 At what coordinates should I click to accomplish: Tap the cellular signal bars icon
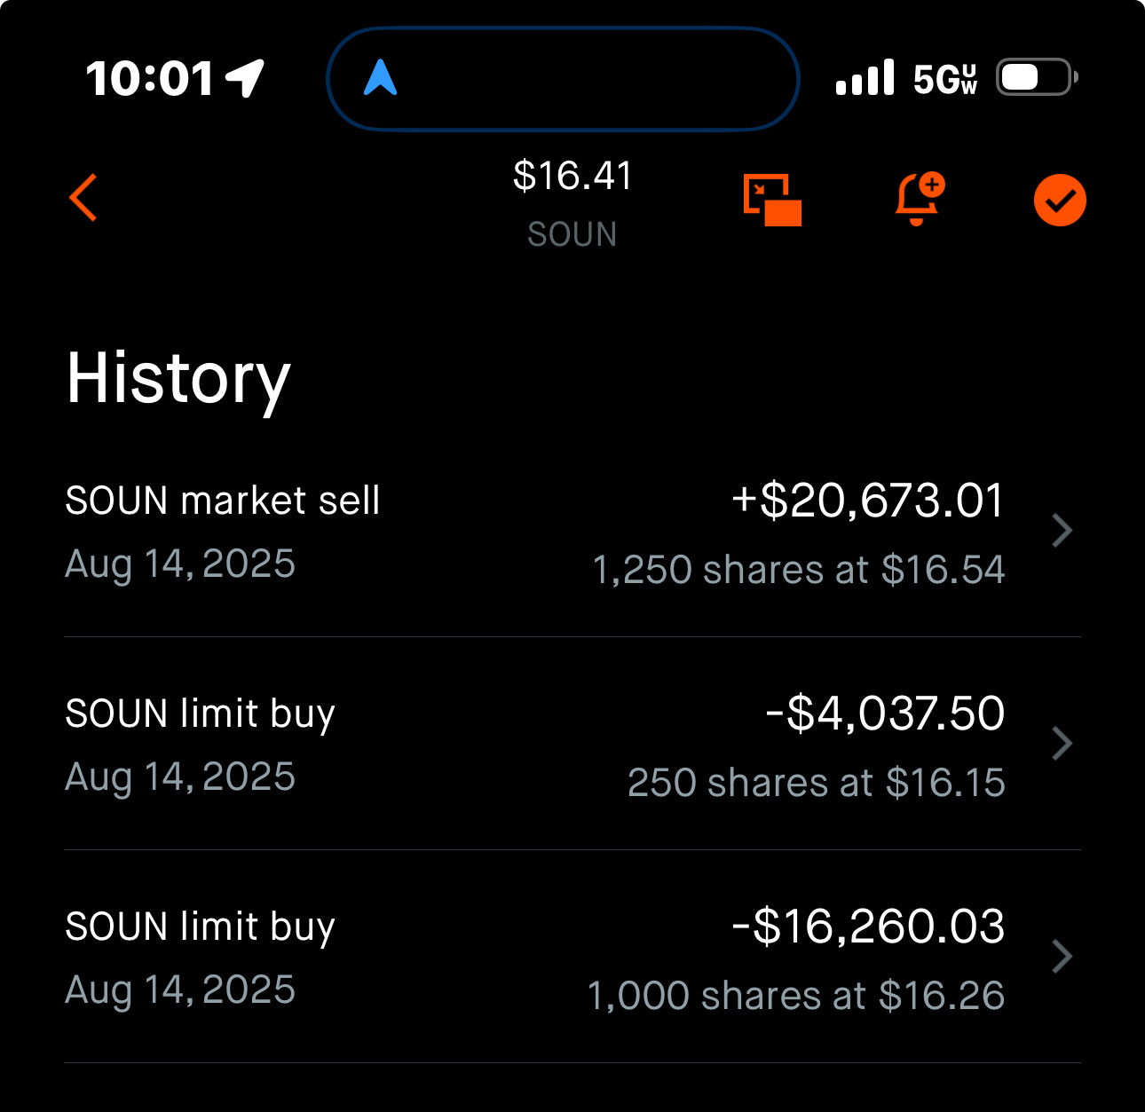pyautogui.click(x=865, y=78)
